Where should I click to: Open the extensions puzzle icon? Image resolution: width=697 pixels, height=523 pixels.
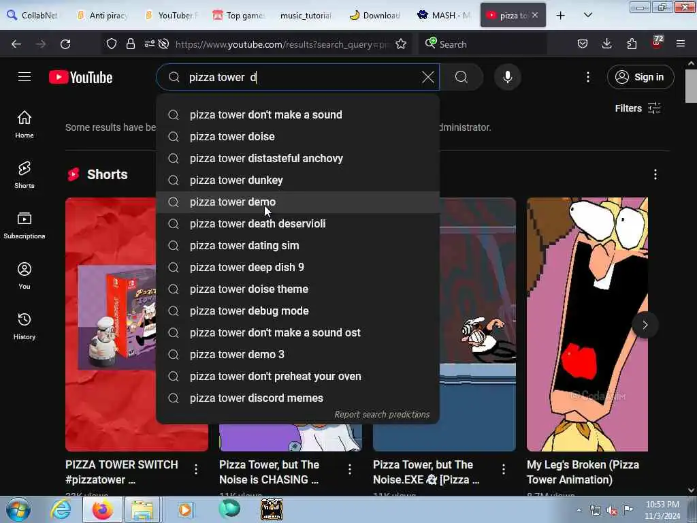[x=632, y=44]
